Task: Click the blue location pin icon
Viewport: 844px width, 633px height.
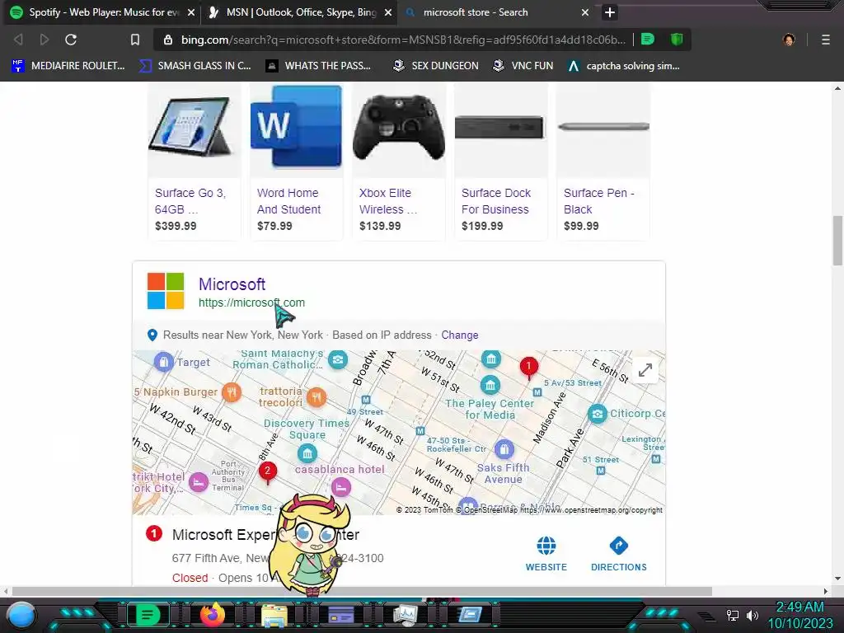Action: point(152,335)
